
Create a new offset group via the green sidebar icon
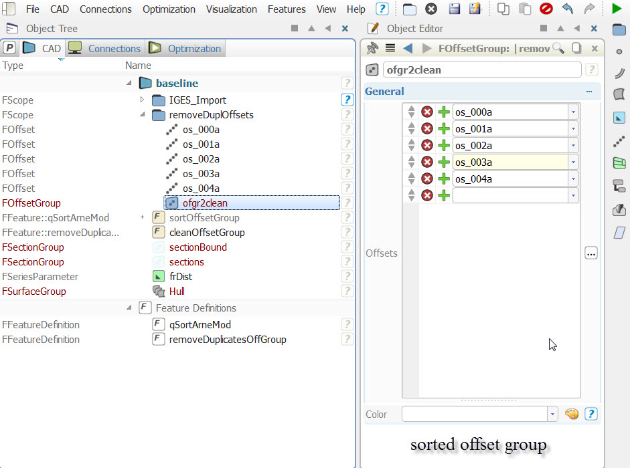click(619, 162)
